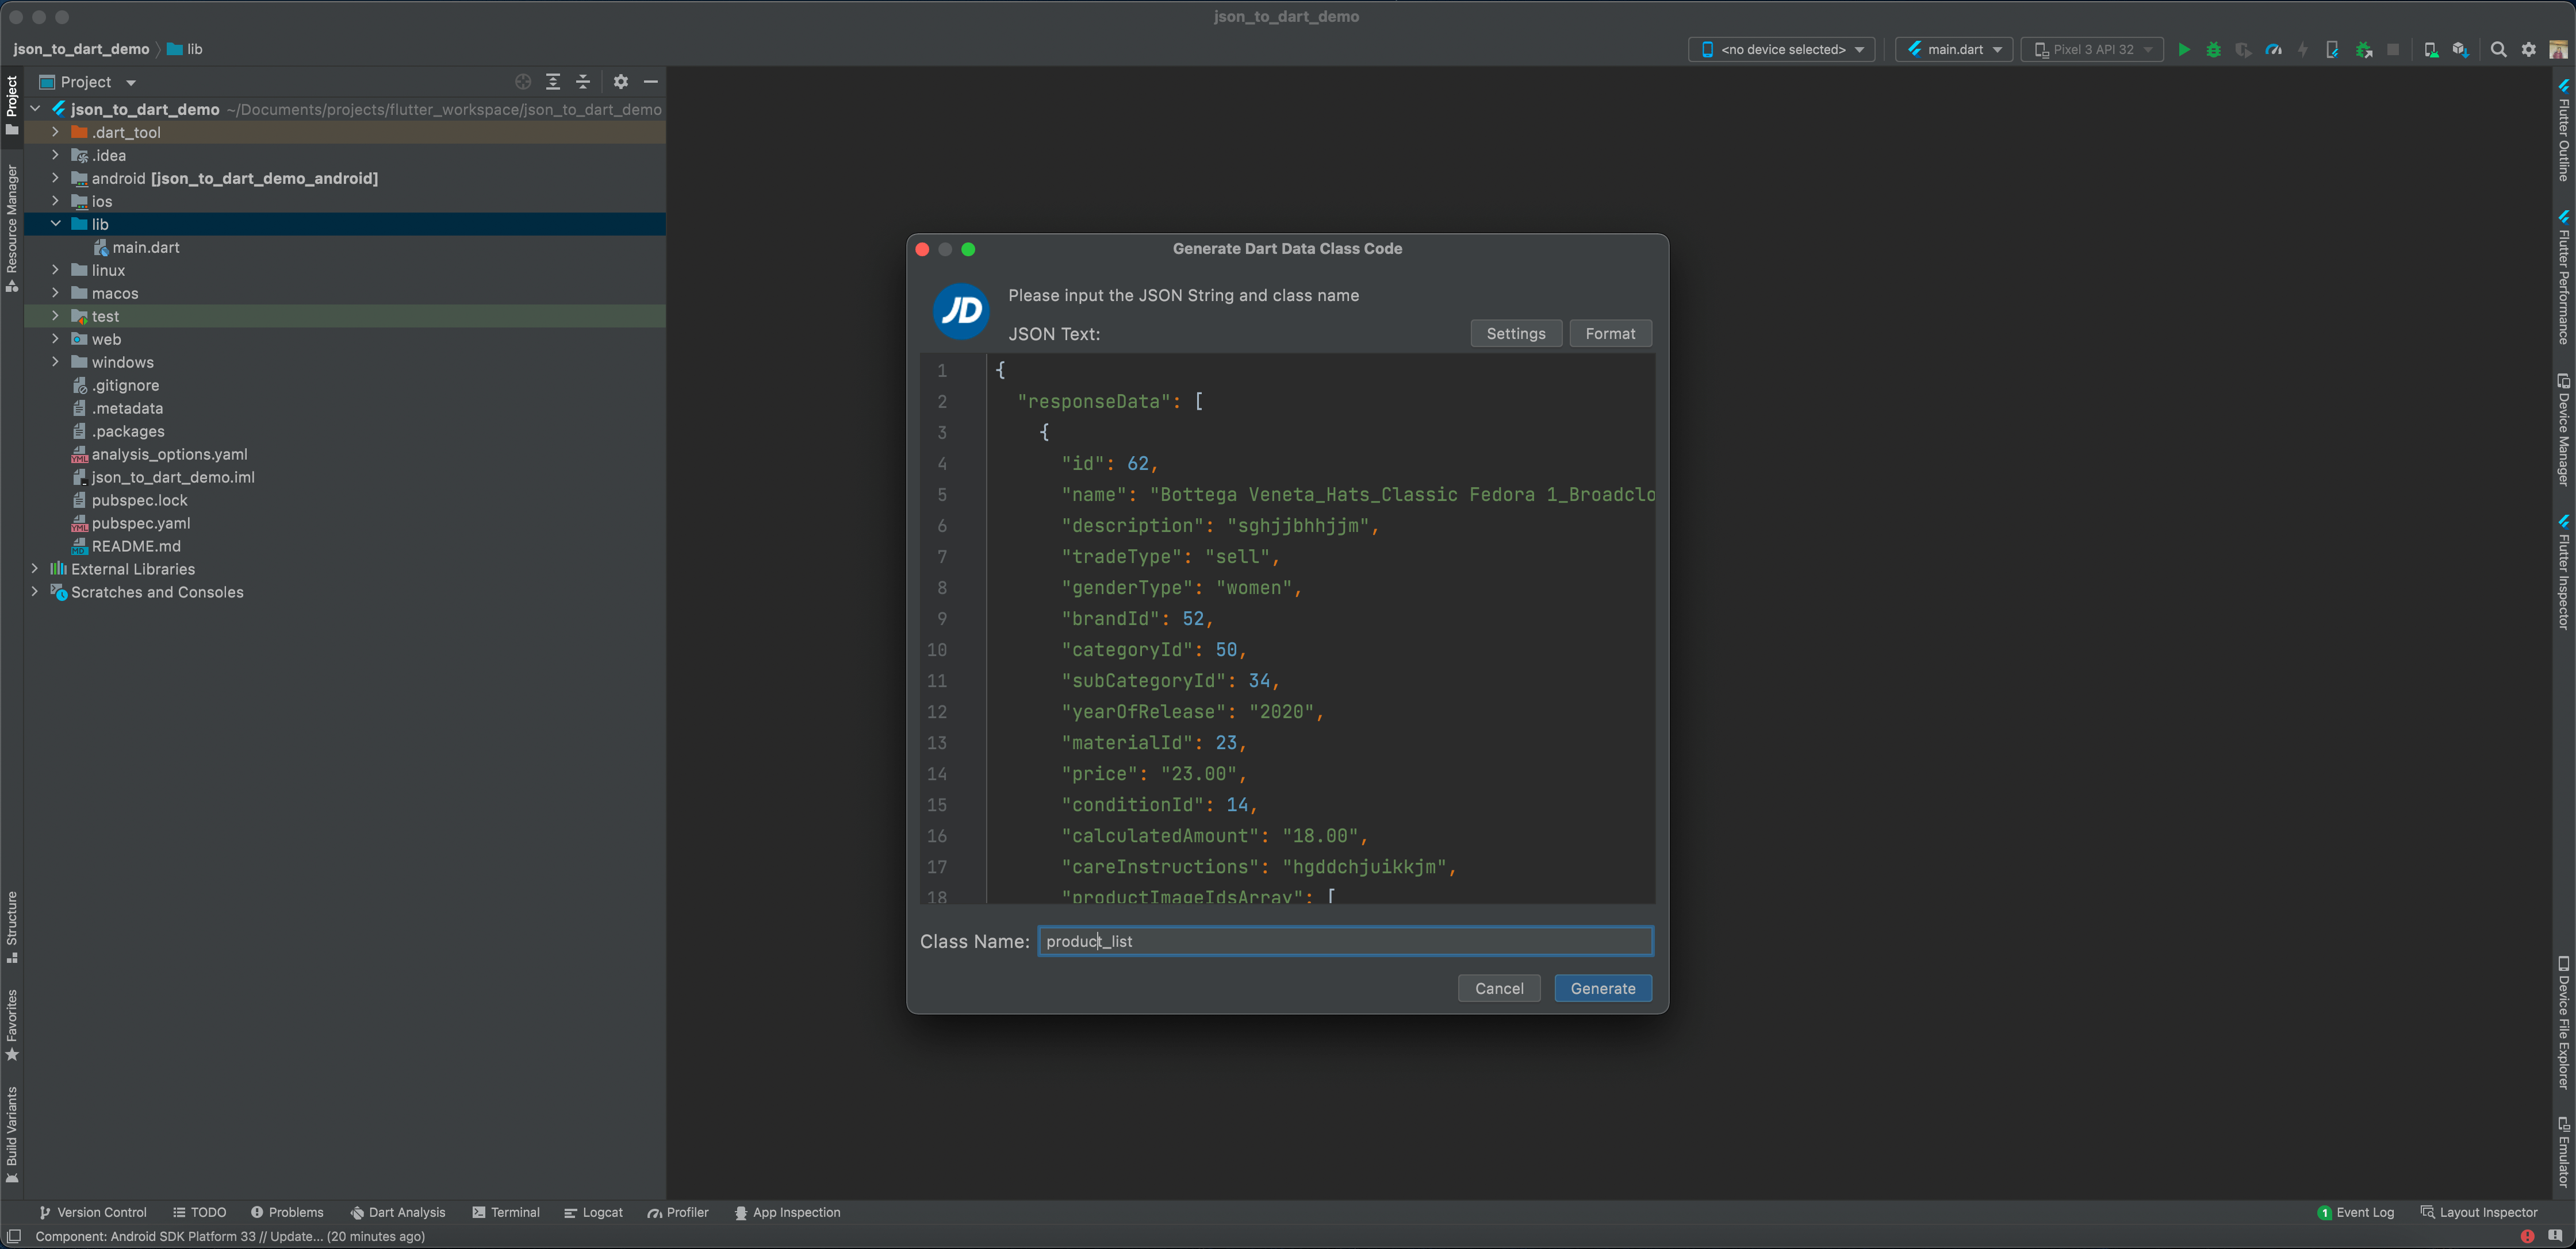Open the no device selected dropdown

pyautogui.click(x=1782, y=49)
